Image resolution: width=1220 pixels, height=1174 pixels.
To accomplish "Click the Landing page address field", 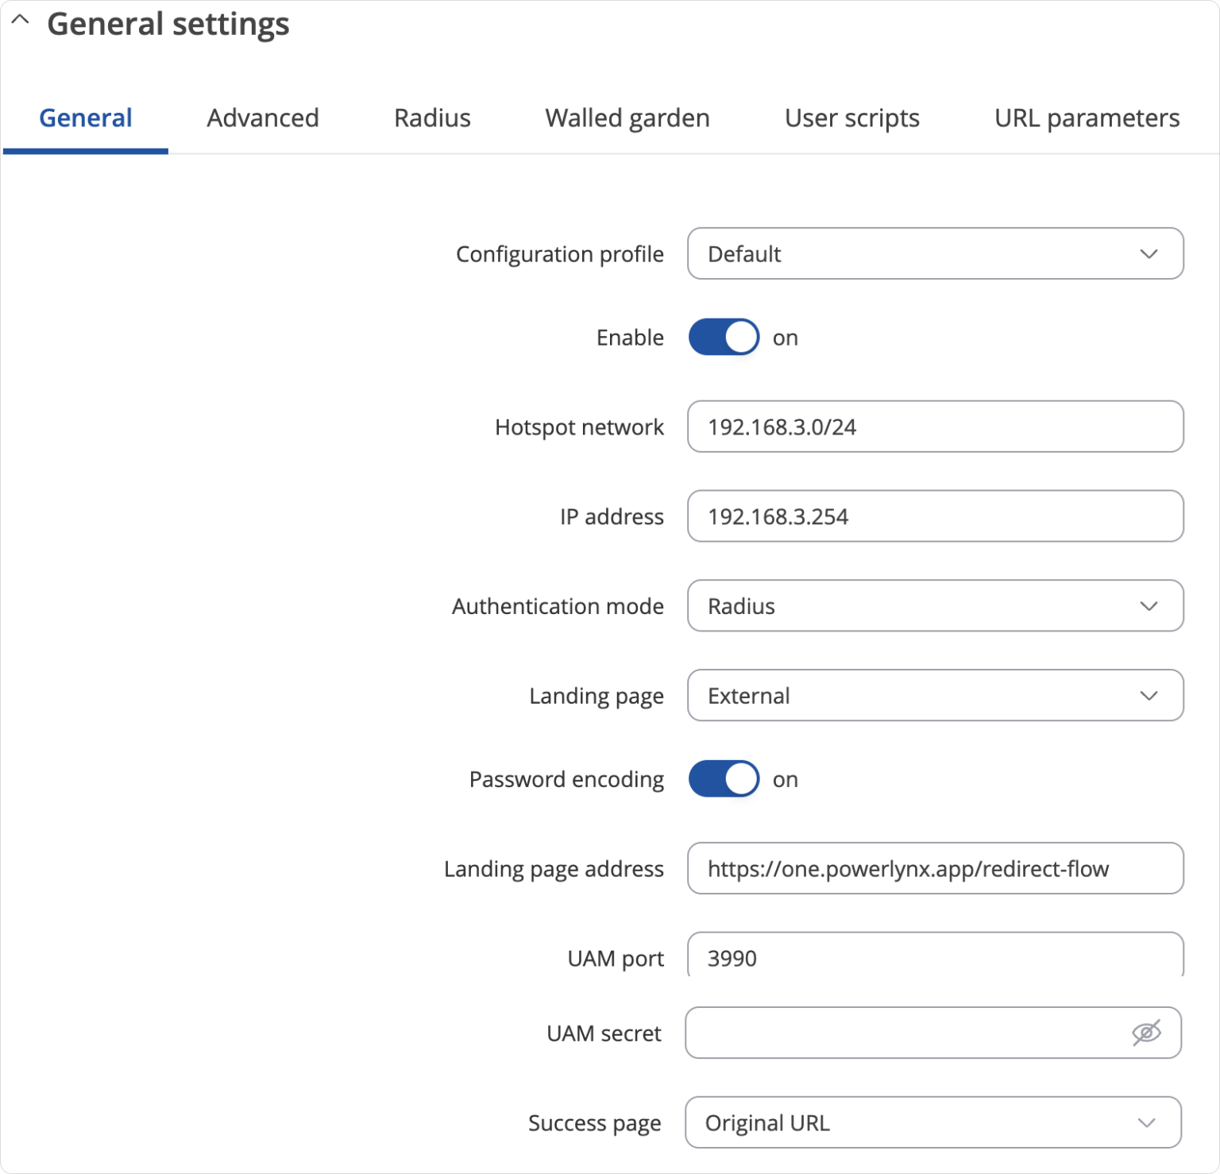I will (935, 869).
